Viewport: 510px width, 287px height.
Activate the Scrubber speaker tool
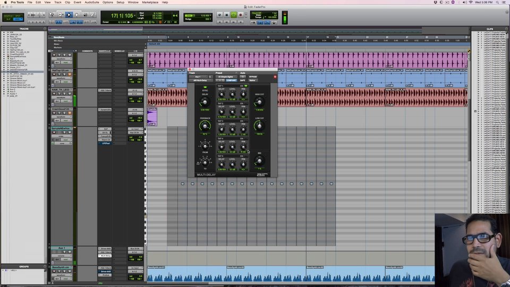tap(85, 15)
